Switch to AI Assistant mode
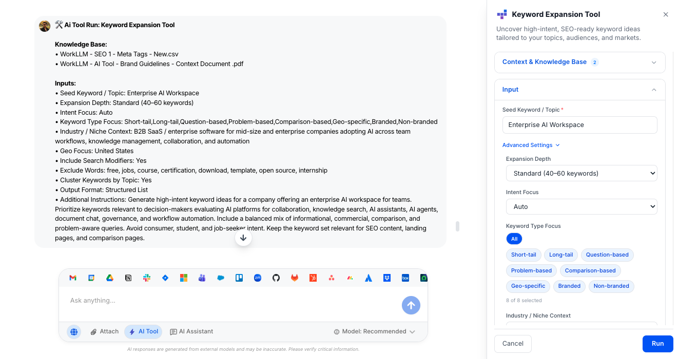Screen dimensions: 678x359 [x=191, y=332]
